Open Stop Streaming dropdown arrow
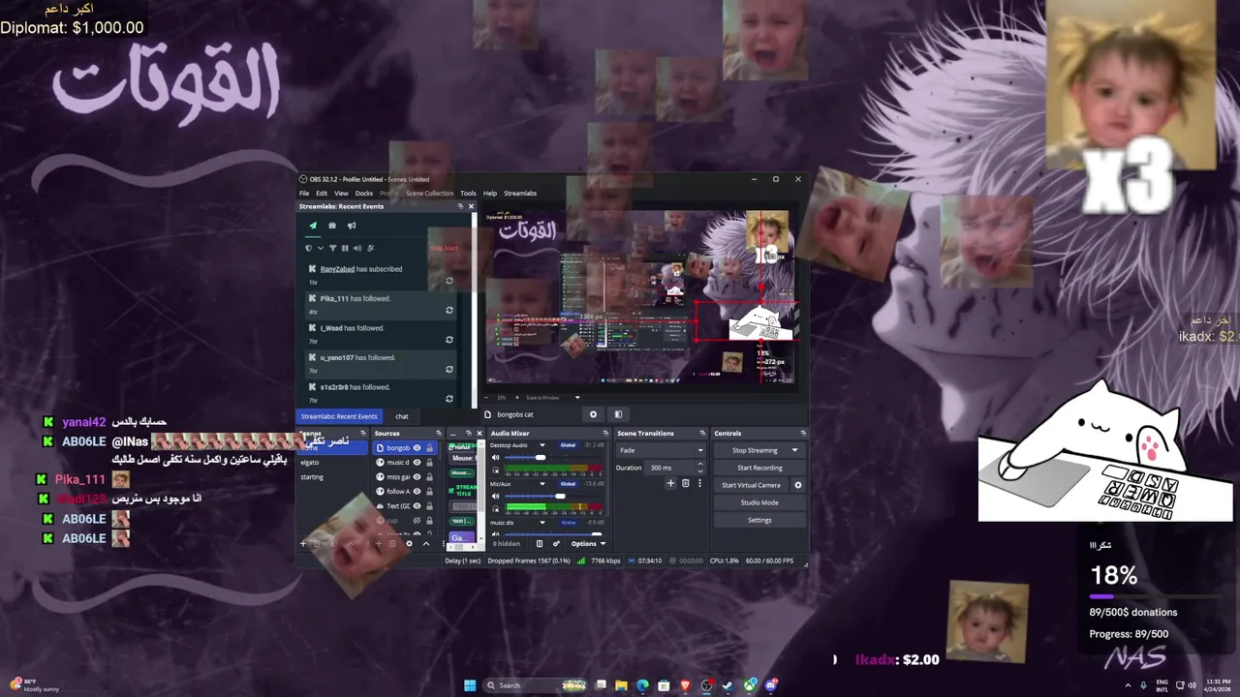 point(794,450)
